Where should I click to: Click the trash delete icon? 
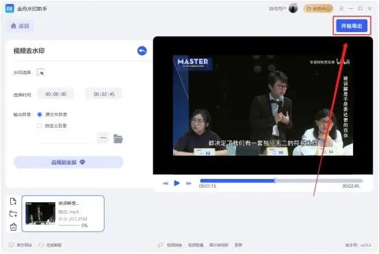13,227
